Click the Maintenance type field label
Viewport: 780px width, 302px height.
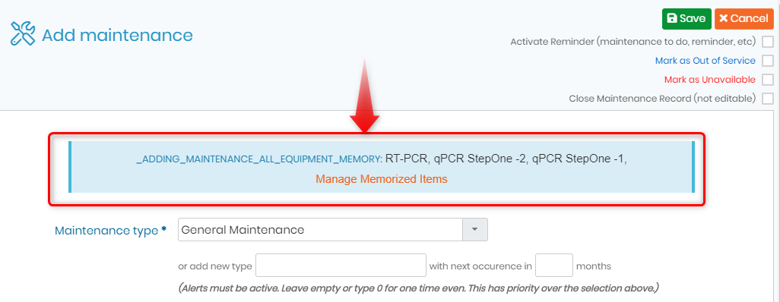(x=110, y=231)
